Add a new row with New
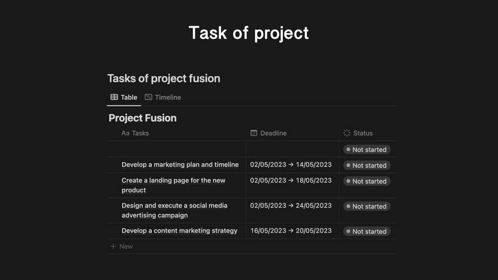The height and width of the screenshot is (280, 498). point(126,246)
